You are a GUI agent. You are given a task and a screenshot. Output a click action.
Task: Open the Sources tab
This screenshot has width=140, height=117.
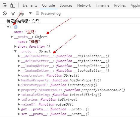click(66, 5)
